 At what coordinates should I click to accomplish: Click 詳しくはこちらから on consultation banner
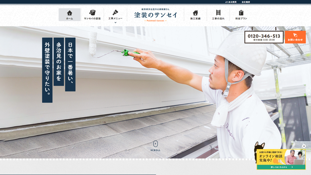[281, 167]
